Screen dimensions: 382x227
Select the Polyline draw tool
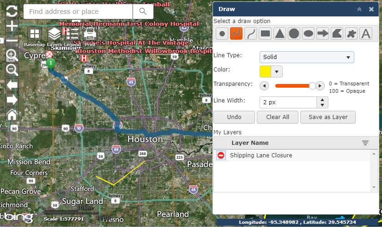(x=236, y=34)
